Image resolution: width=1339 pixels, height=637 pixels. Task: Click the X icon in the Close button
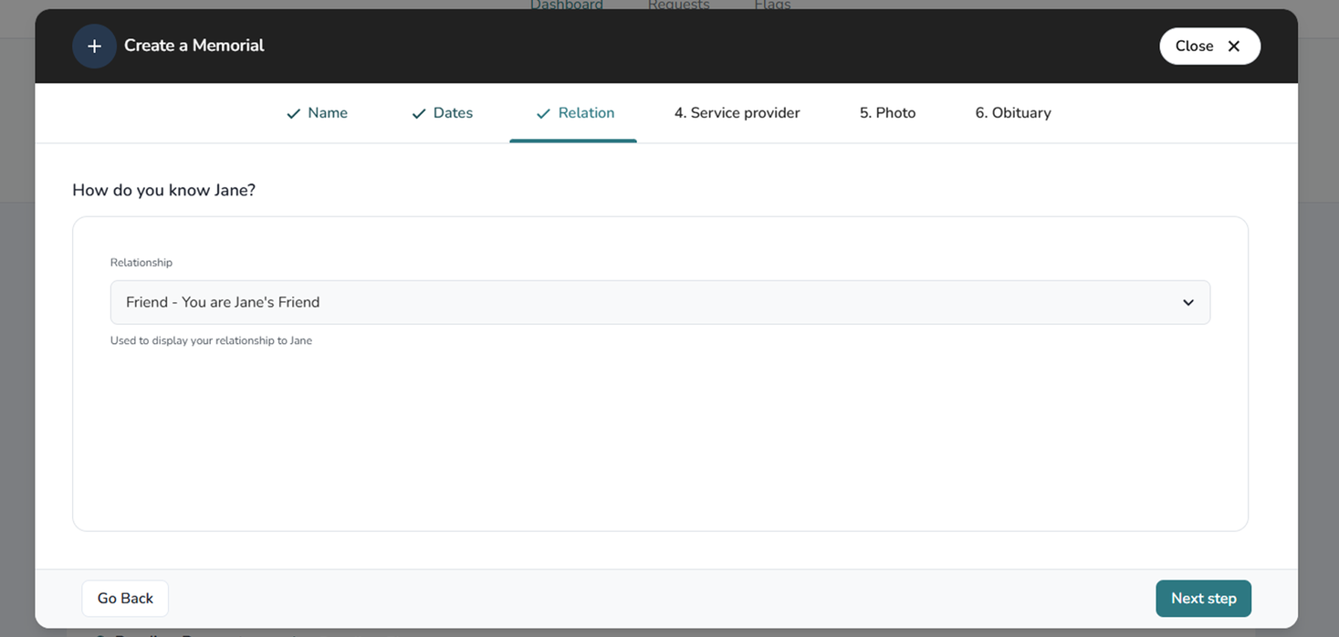1233,47
